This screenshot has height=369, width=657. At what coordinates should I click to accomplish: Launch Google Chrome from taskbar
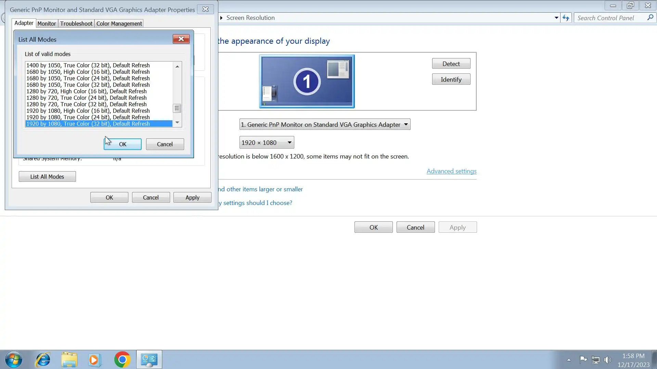pos(122,360)
